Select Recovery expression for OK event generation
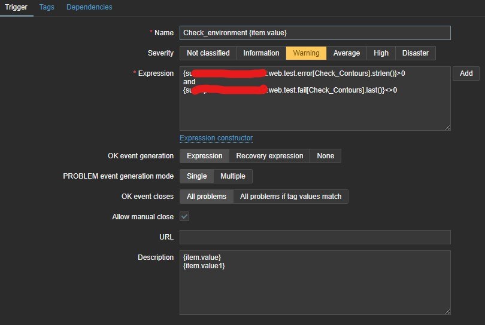This screenshot has width=485, height=325. pyautogui.click(x=269, y=156)
